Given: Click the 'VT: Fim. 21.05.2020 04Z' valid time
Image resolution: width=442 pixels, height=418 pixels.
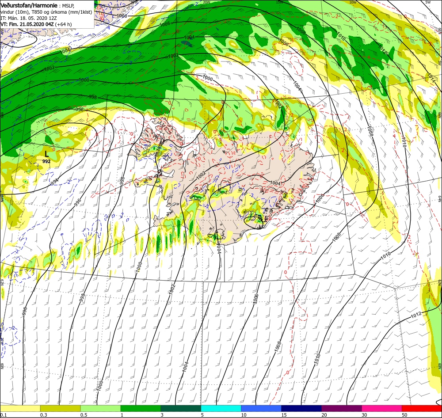Looking at the screenshot, I should (x=27, y=24).
